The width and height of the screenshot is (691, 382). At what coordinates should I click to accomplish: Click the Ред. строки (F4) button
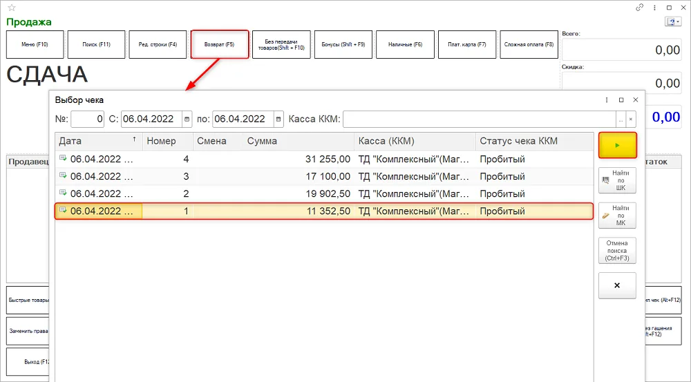tap(158, 44)
